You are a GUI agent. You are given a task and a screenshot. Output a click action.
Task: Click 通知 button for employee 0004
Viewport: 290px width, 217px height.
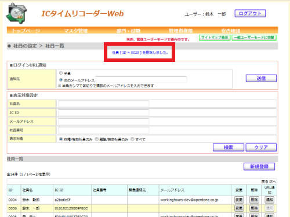pyautogui.click(x=269, y=200)
